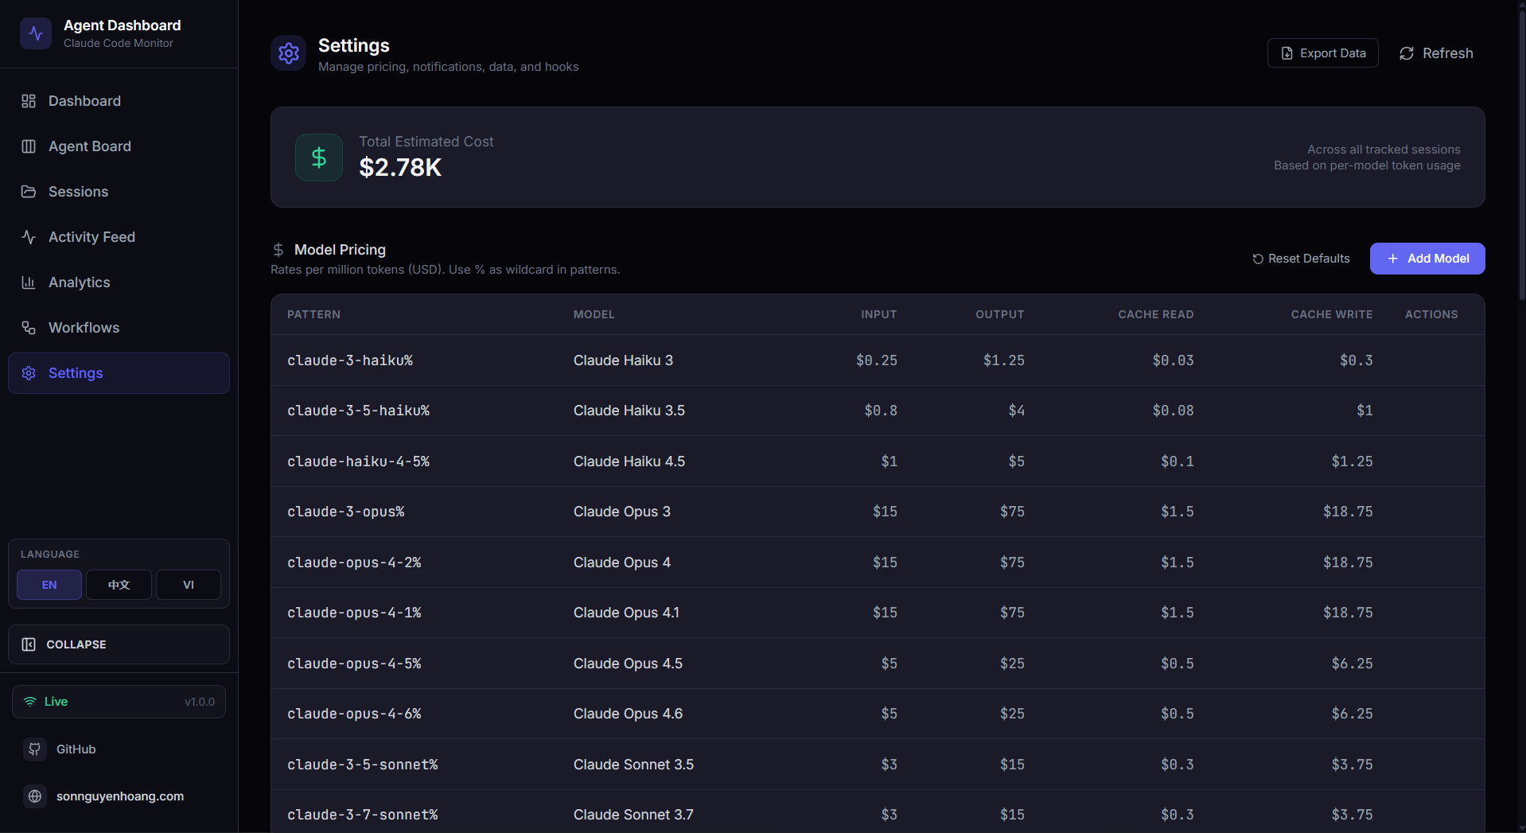Screen dimensions: 1526x833
Task: Navigate to Agent Board
Action: (89, 146)
